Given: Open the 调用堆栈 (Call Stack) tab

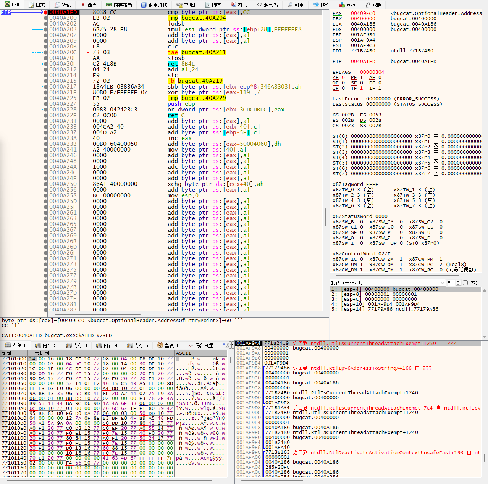Looking at the screenshot, I should pos(154,5).
